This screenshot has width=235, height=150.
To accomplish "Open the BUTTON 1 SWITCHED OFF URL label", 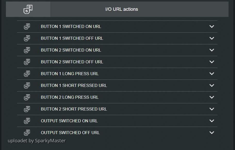I will tap(72, 38).
